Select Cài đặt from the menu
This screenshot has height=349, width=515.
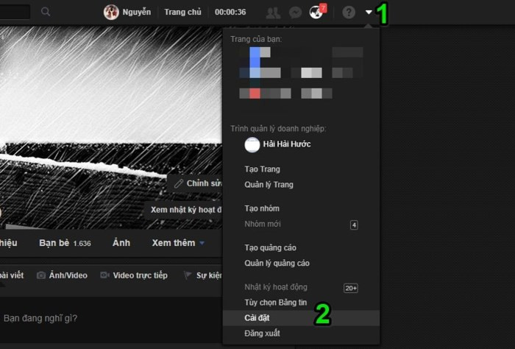tap(257, 318)
